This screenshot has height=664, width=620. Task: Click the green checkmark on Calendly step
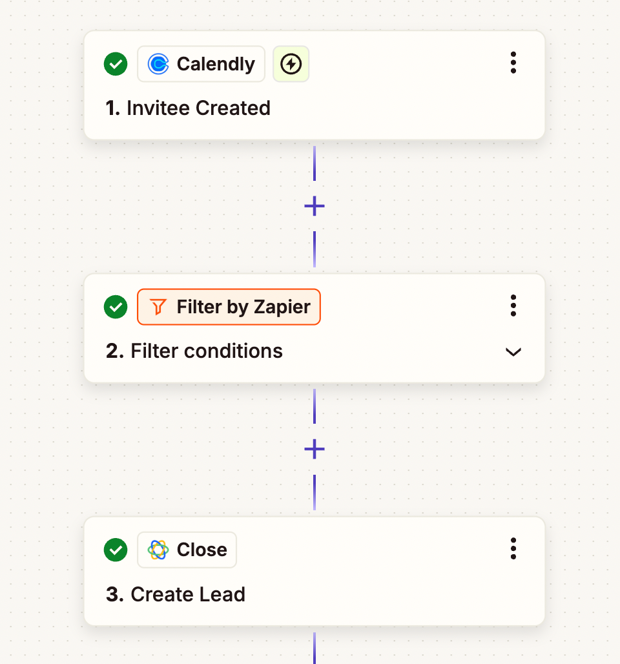click(x=116, y=65)
